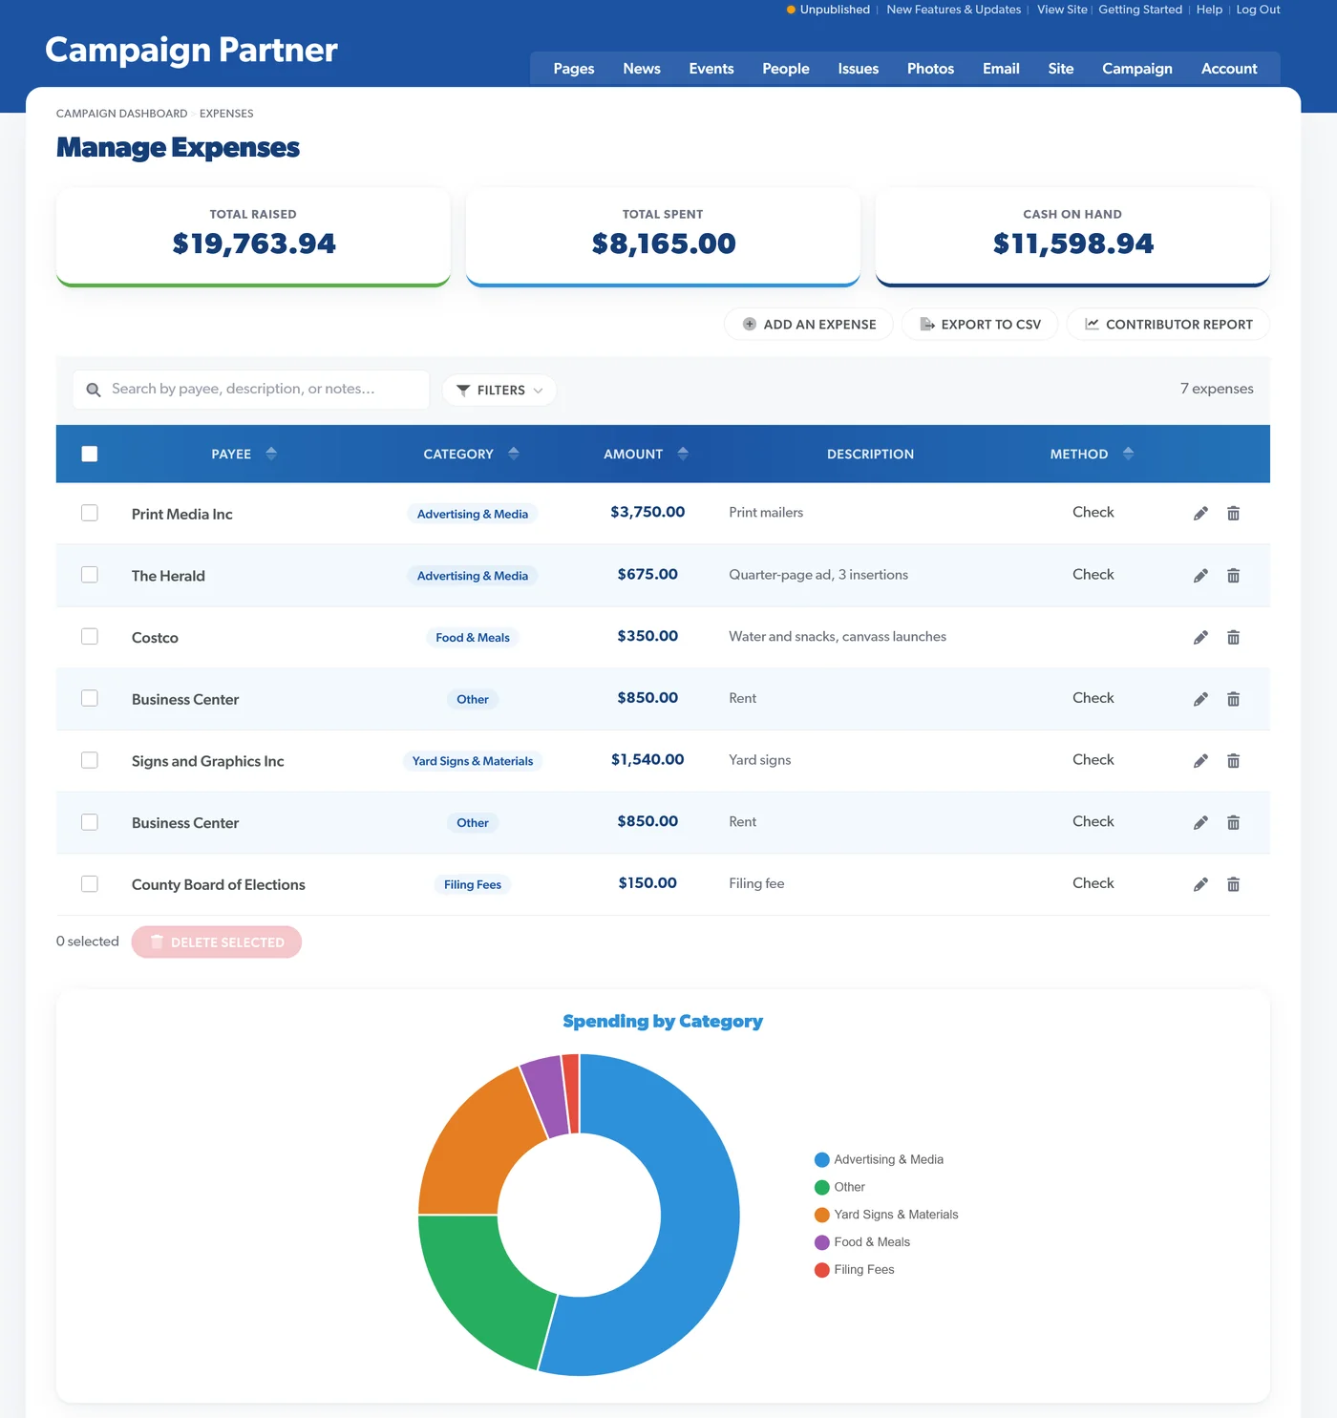Screen dimensions: 1337x1418
Task: Sort expenses by Amount arrows
Action: click(683, 454)
